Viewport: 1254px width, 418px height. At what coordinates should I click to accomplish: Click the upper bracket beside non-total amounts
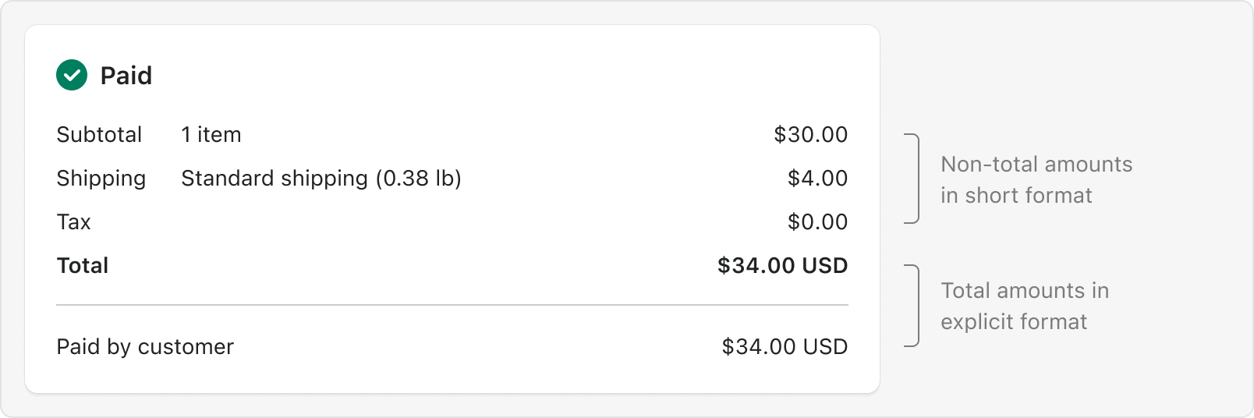pos(912,179)
